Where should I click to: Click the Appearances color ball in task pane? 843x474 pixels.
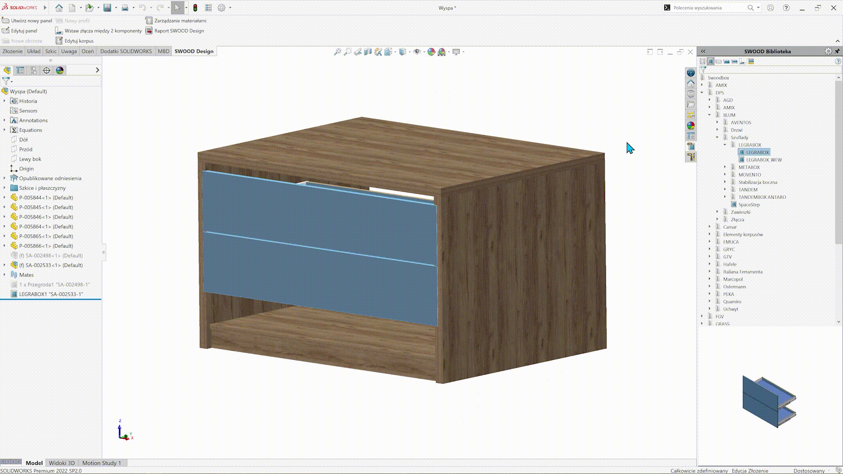pyautogui.click(x=691, y=126)
